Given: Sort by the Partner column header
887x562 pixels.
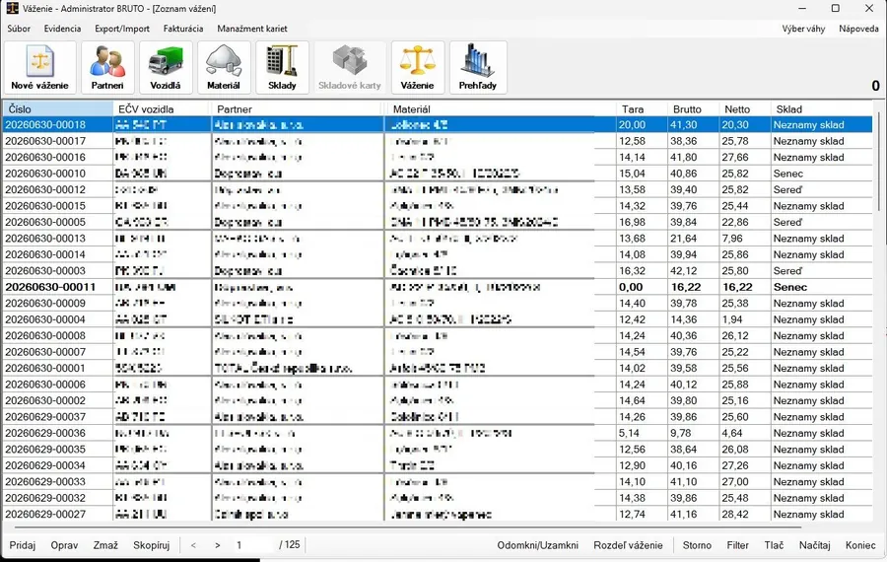Looking at the screenshot, I should coord(298,108).
